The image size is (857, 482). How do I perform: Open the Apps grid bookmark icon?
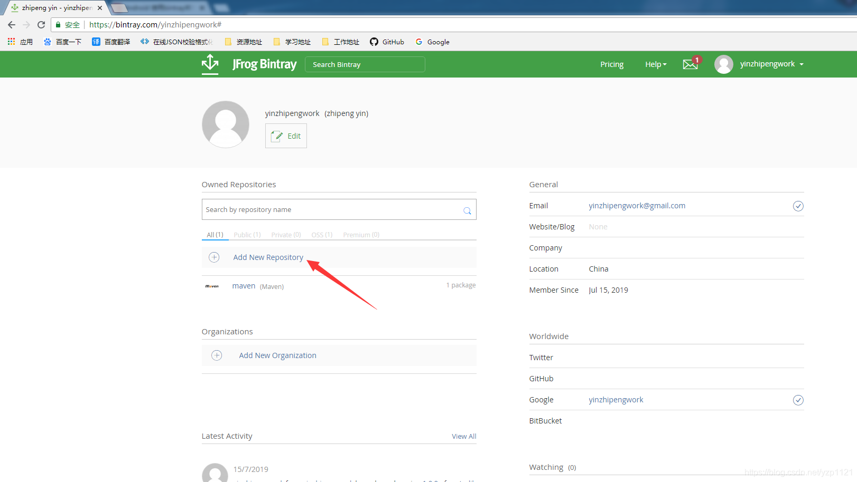11,42
